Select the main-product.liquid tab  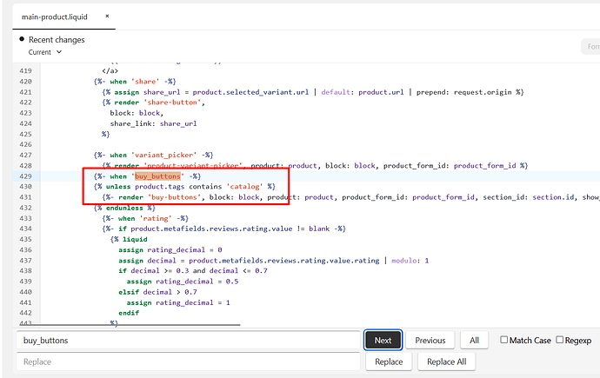click(x=55, y=17)
